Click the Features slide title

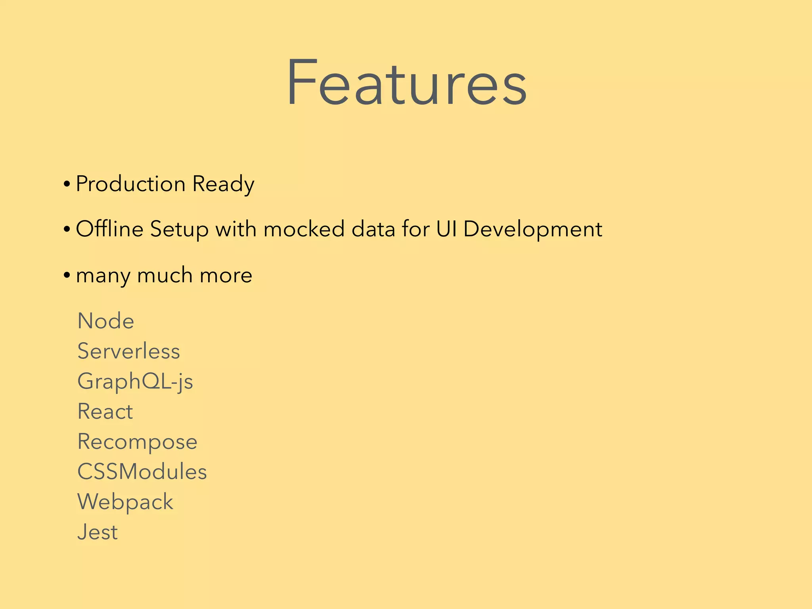click(406, 82)
